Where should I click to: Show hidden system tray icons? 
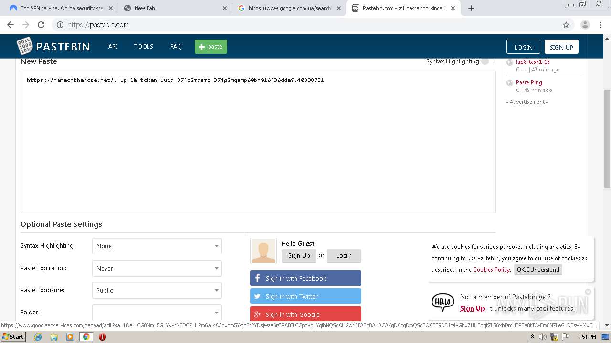(x=532, y=337)
